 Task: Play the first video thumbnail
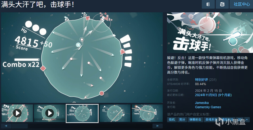click(17, 113)
